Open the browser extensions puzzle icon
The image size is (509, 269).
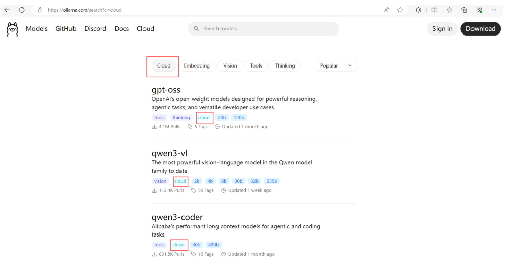coord(418,10)
